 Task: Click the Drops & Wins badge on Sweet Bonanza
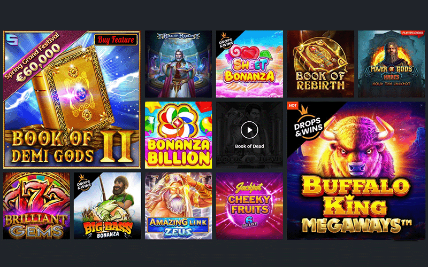click(x=225, y=41)
